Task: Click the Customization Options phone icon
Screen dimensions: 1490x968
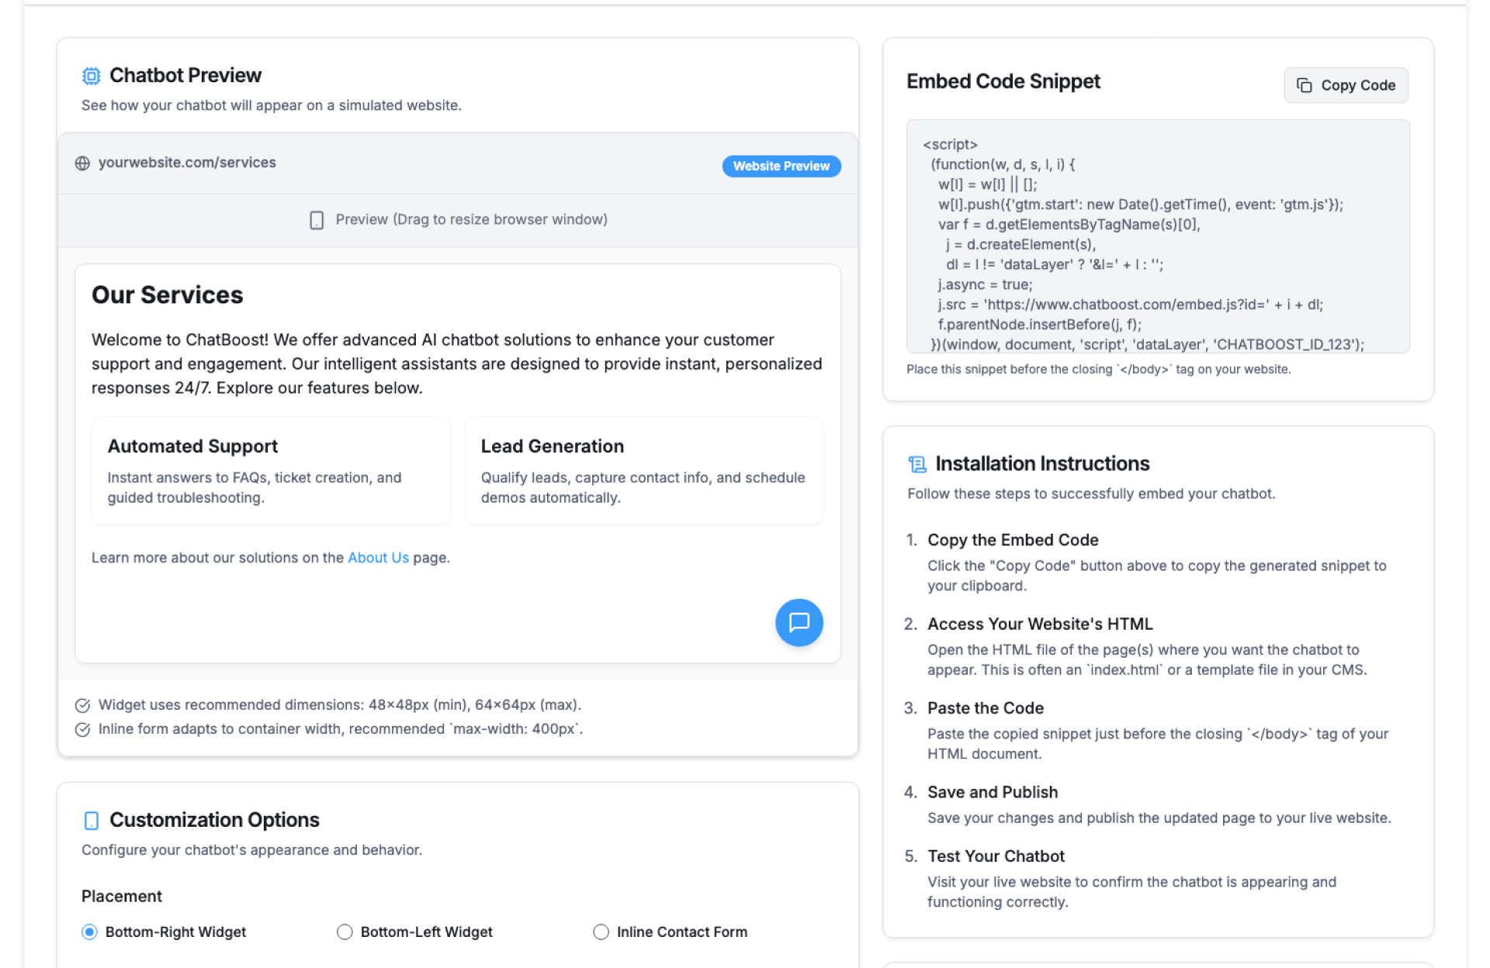Action: point(92,820)
